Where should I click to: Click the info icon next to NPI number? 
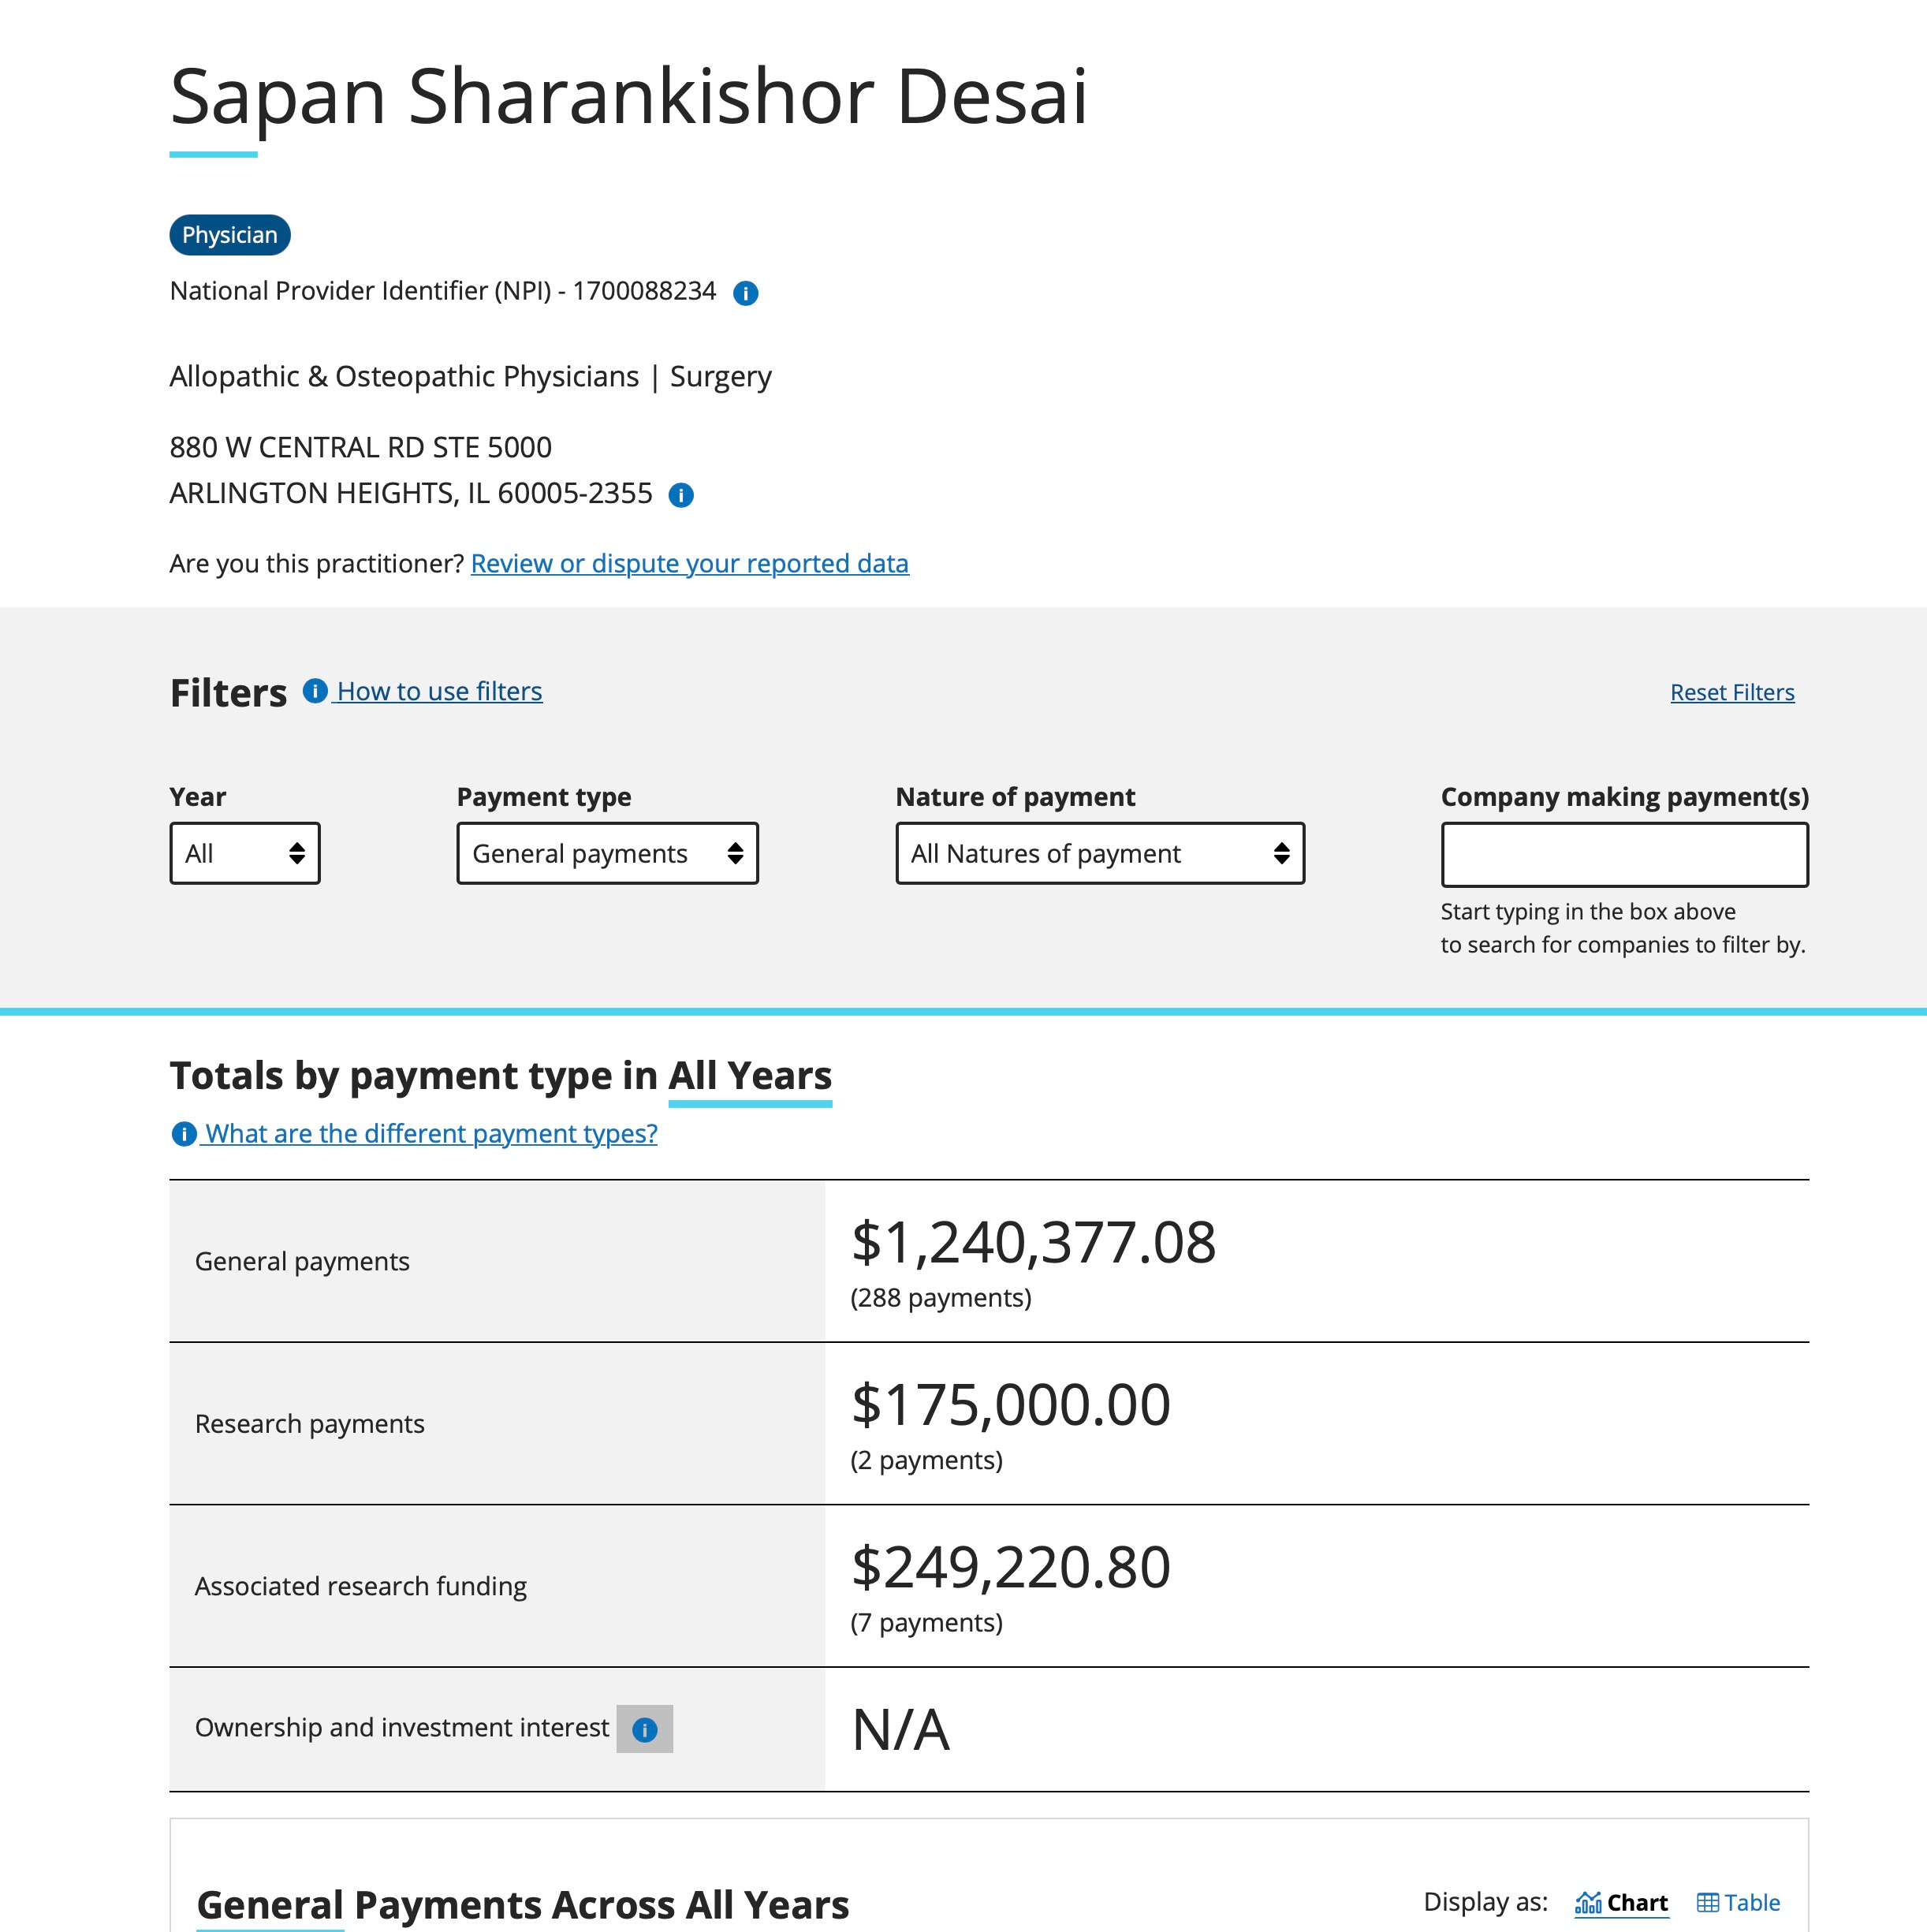[x=745, y=293]
